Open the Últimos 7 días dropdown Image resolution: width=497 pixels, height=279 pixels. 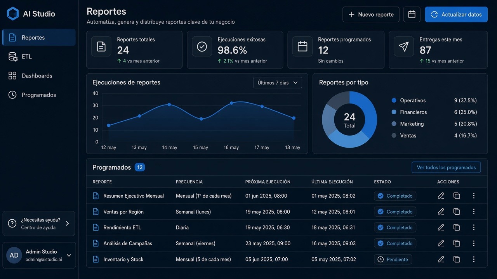(278, 83)
